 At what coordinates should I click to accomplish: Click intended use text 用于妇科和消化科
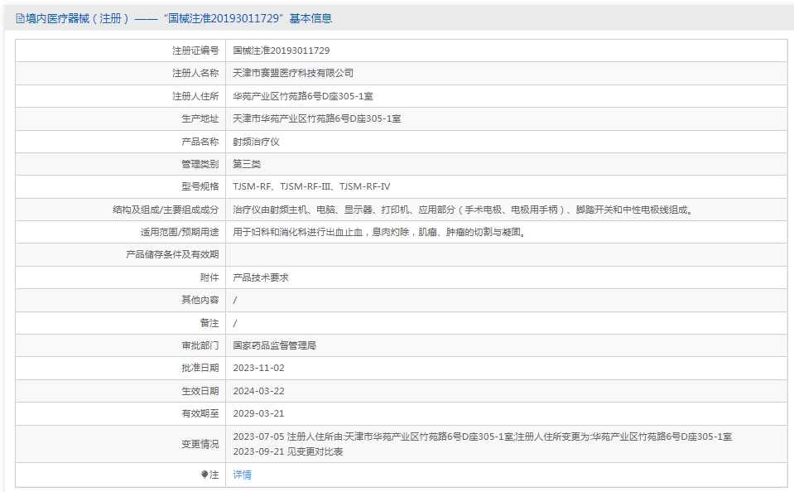(380, 232)
